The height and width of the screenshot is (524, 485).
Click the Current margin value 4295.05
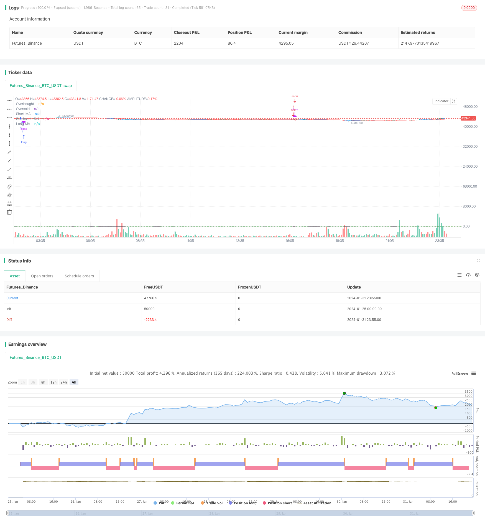[286, 43]
